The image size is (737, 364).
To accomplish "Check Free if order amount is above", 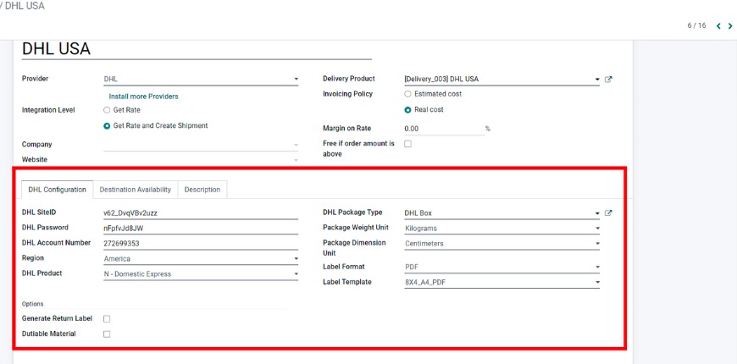I will tap(408, 144).
